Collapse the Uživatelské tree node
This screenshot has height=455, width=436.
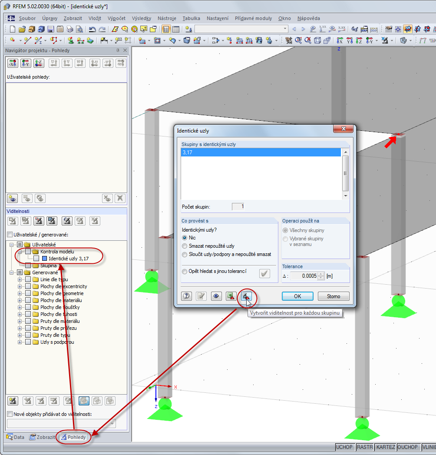[12, 245]
